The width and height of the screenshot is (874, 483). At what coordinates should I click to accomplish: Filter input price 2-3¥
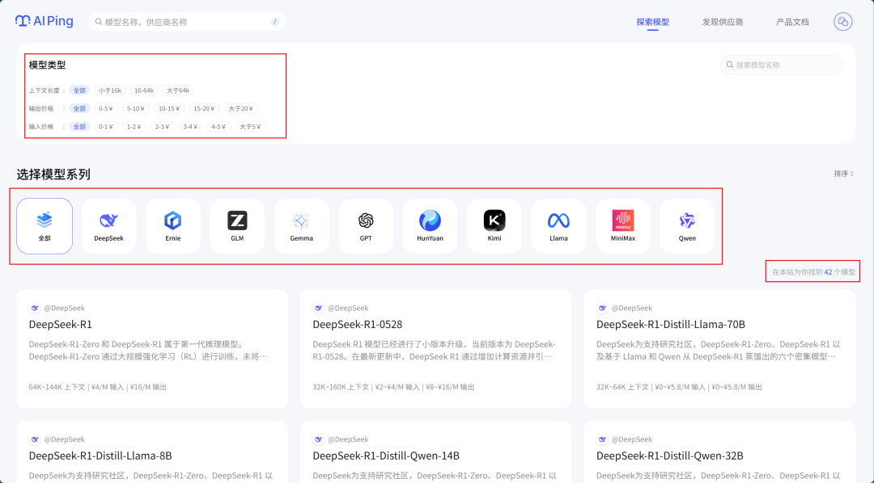point(162,127)
